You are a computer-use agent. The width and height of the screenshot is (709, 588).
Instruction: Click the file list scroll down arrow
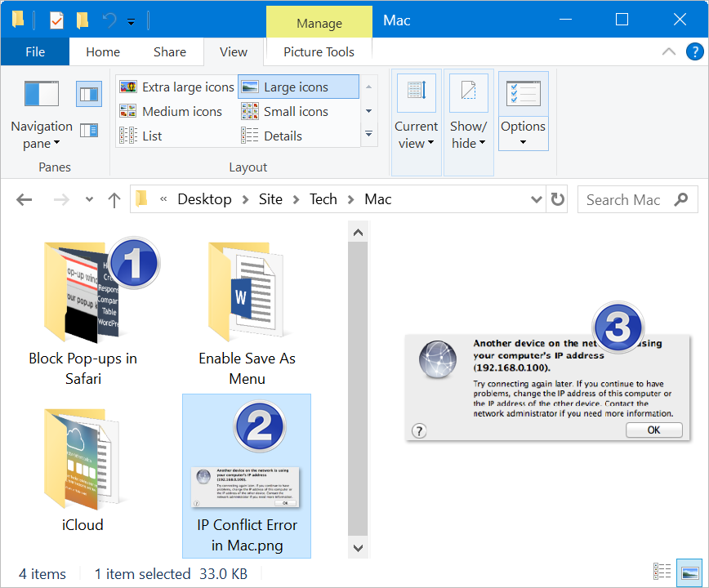[x=358, y=548]
